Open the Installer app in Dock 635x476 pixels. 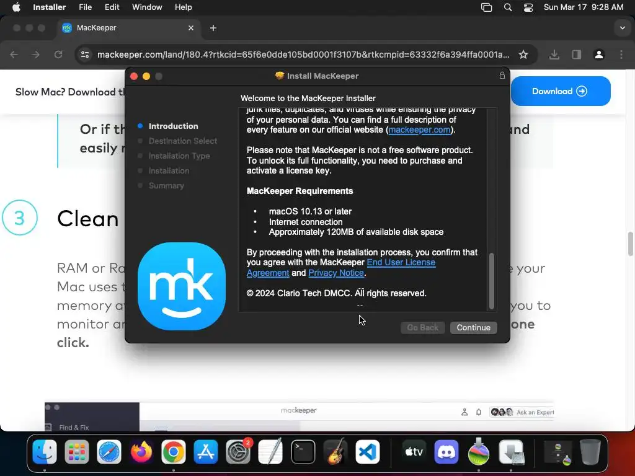click(511, 452)
